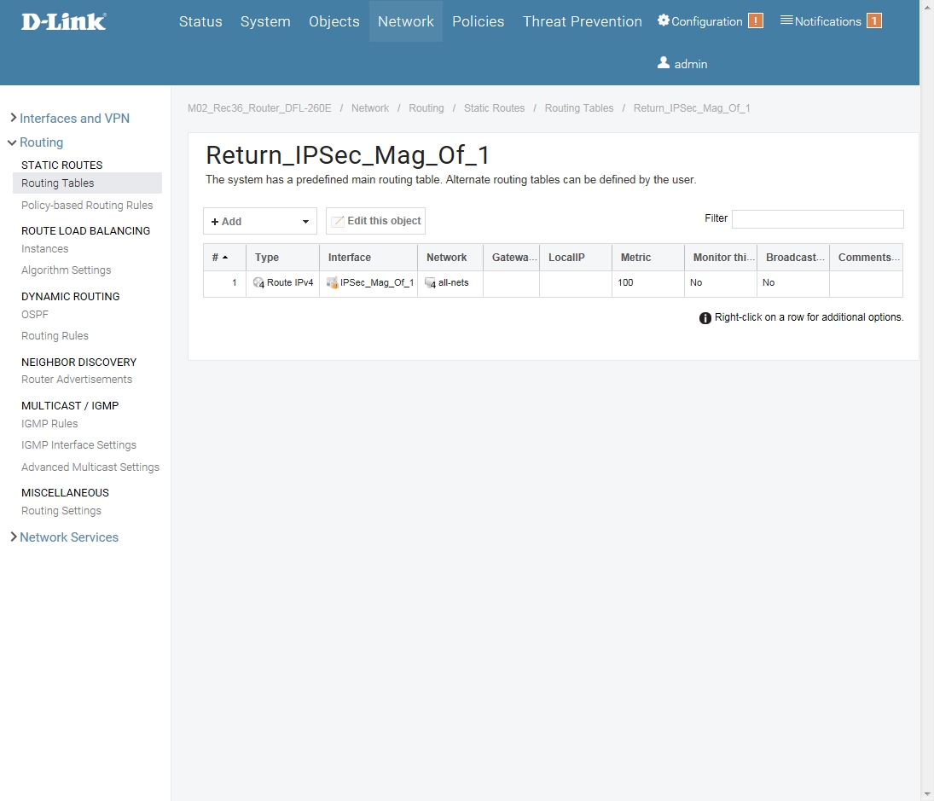Open the Objects menu
This screenshot has width=934, height=801.
click(x=334, y=21)
